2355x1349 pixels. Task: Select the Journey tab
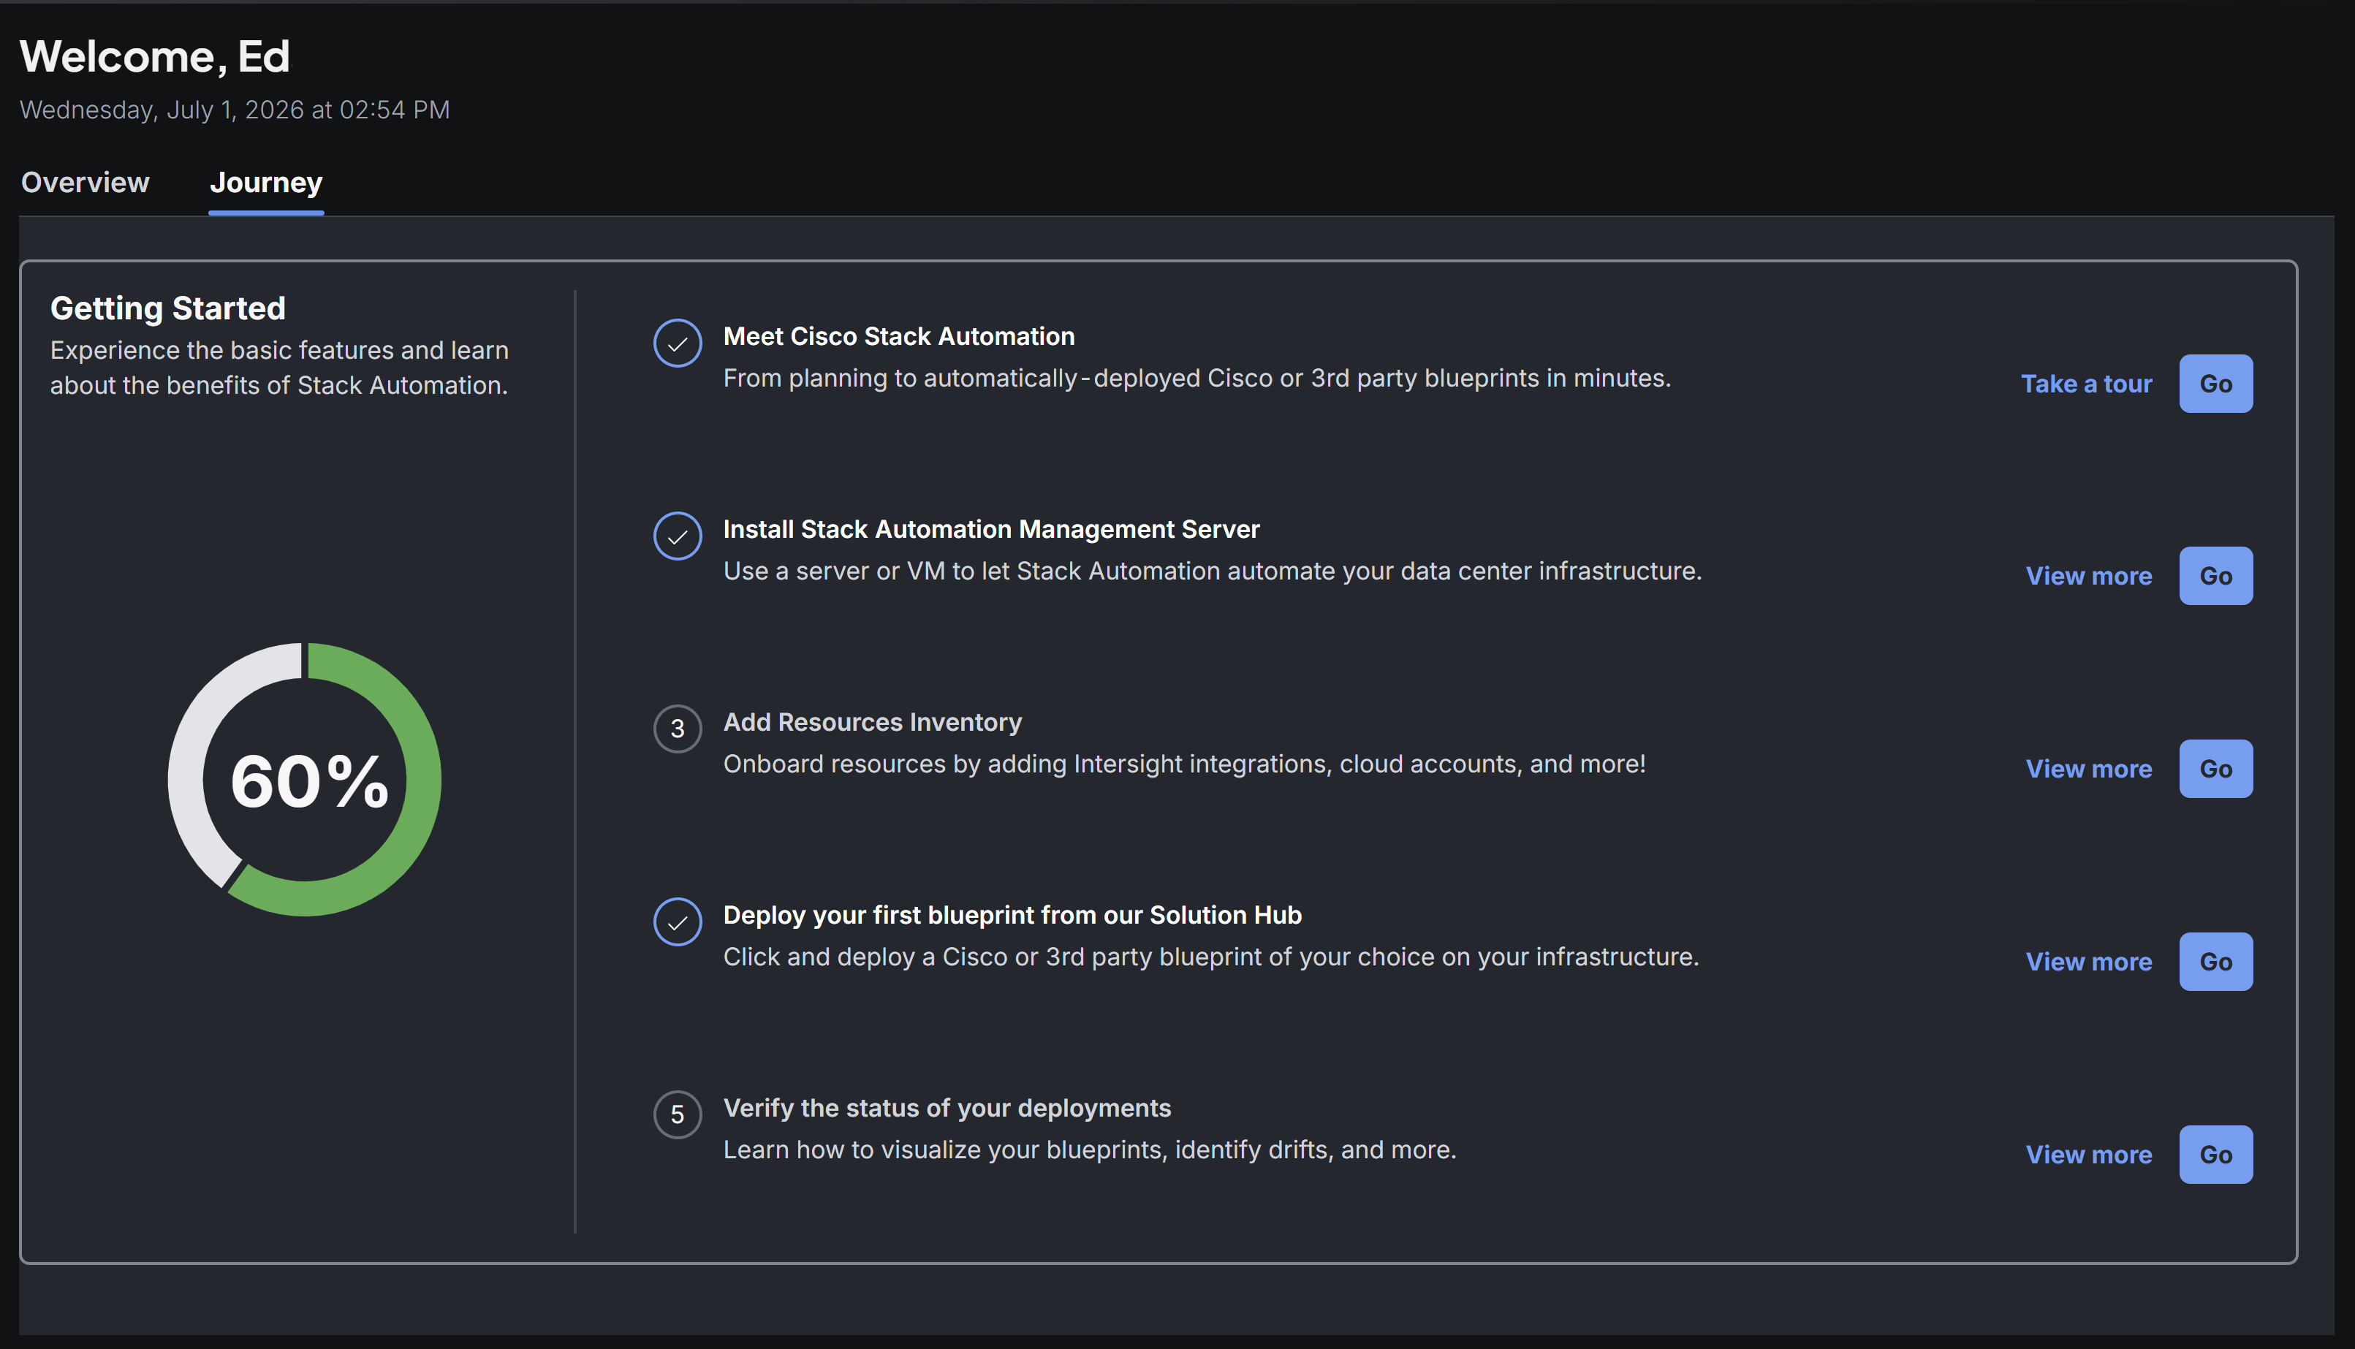click(x=266, y=183)
